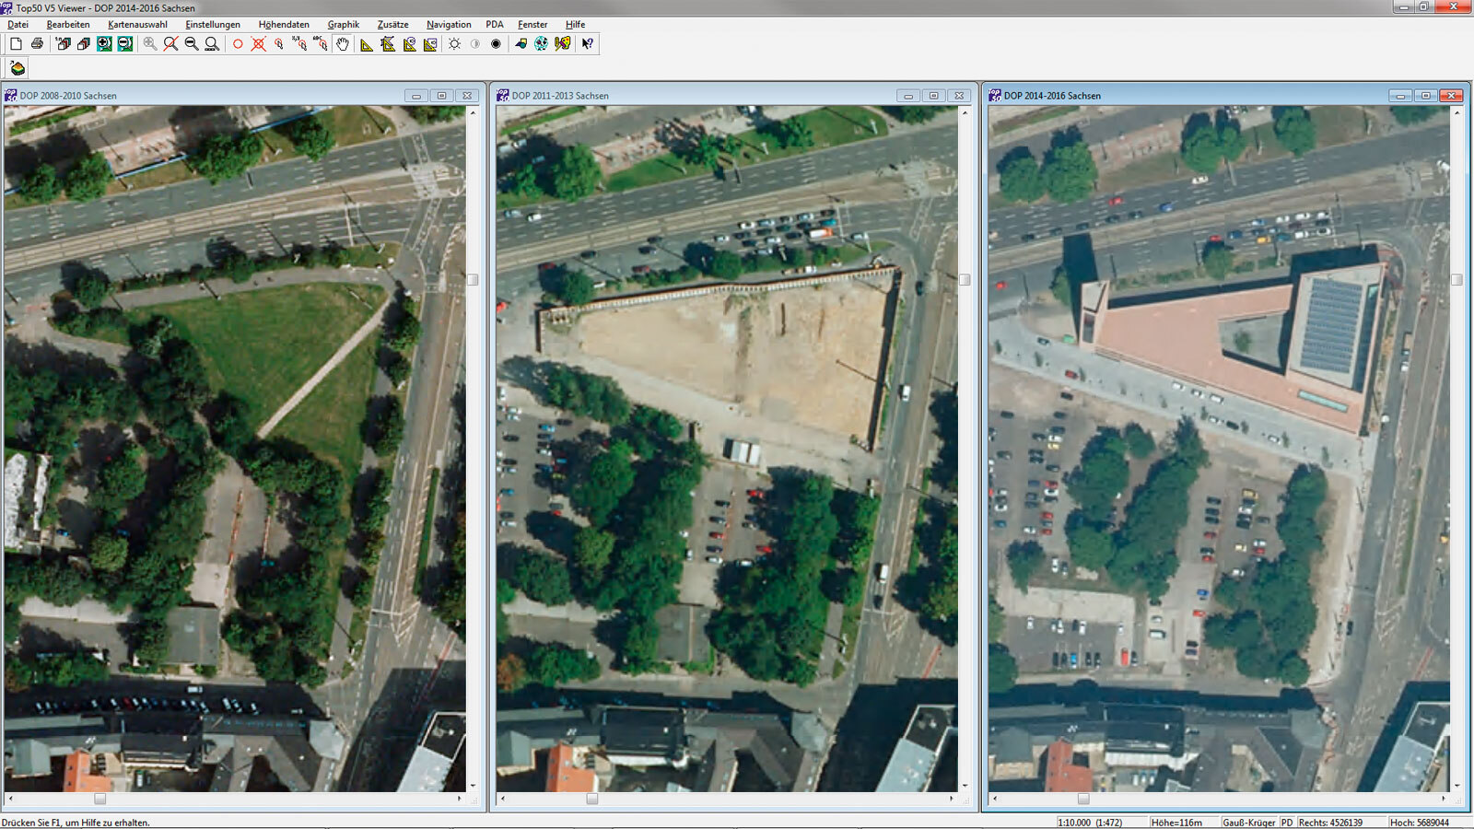Open the Bearbeiten menu
The width and height of the screenshot is (1474, 829).
(x=68, y=24)
